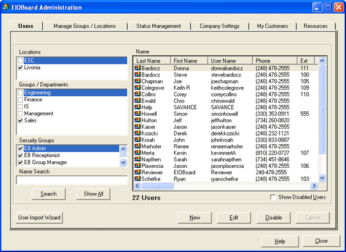This screenshot has width=346, height=252.
Task: Click the Name Search input field
Action: [x=72, y=180]
